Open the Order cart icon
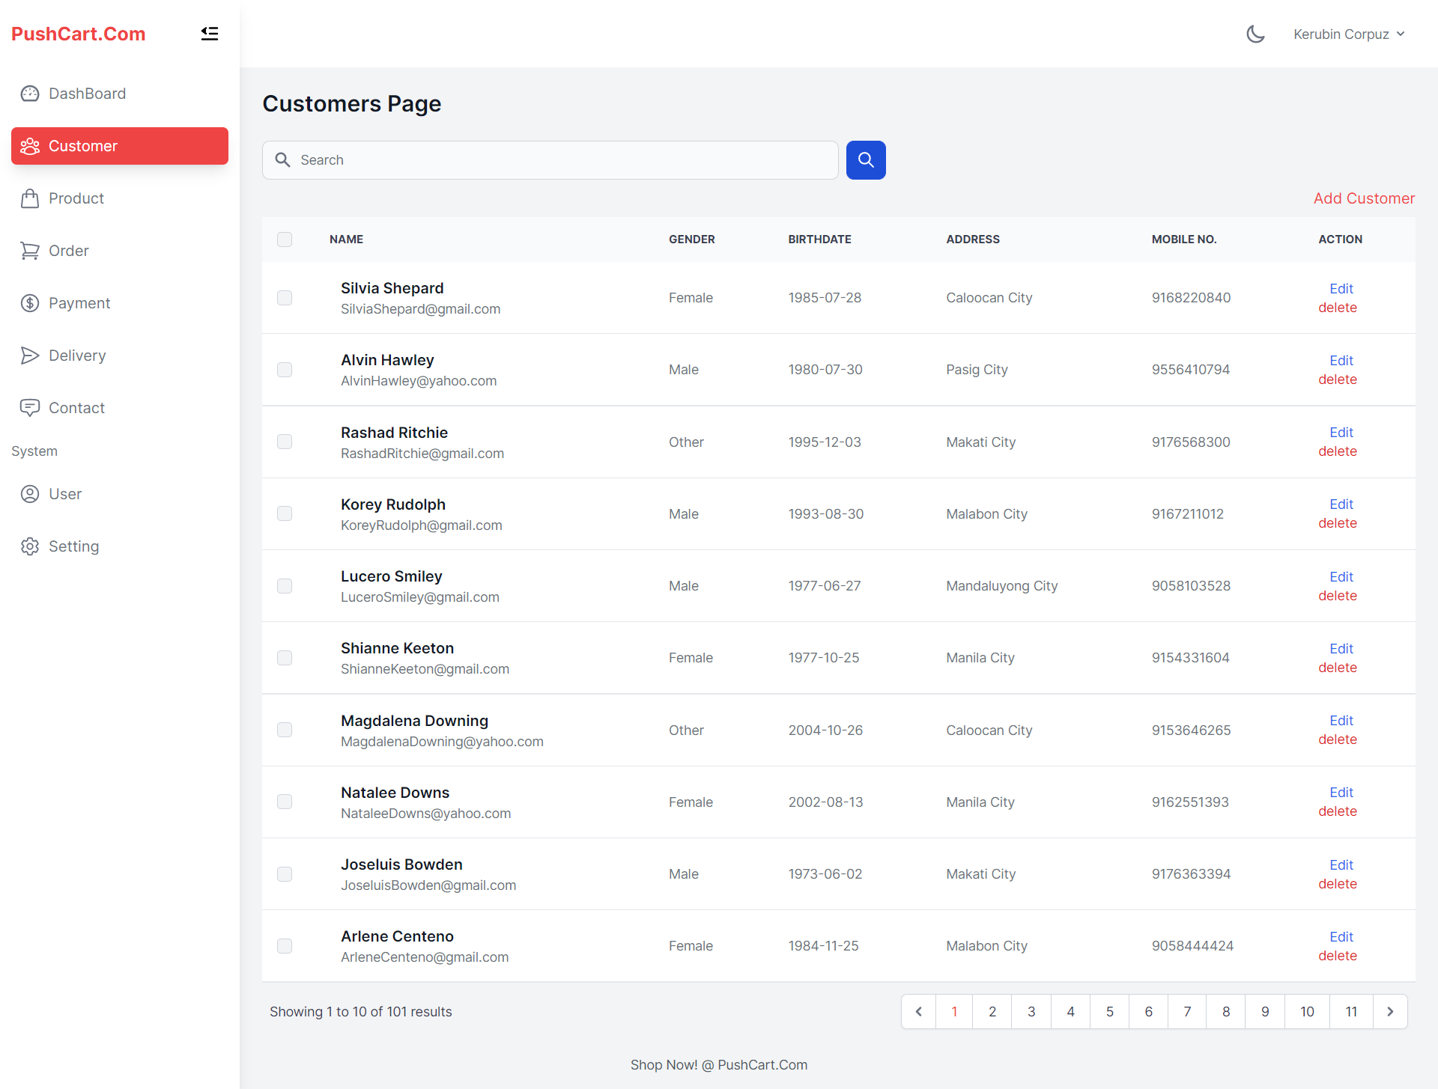Screen dimensions: 1438x1089 [29, 250]
